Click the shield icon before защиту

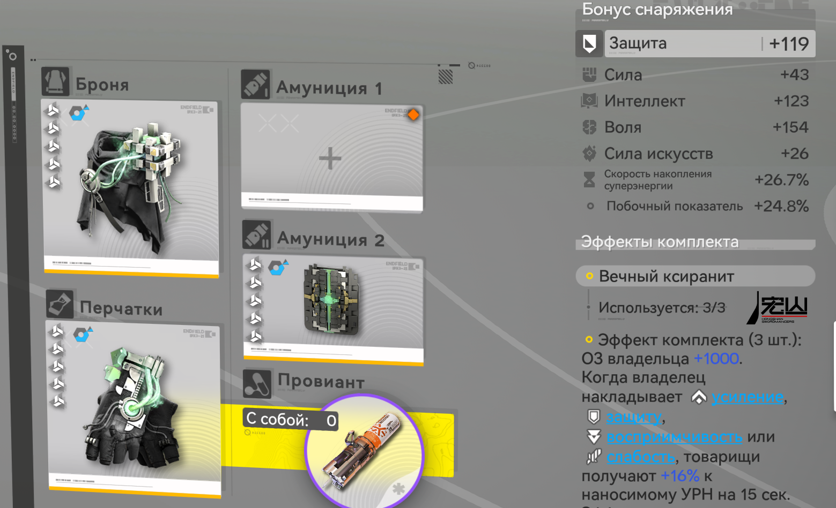click(x=594, y=416)
